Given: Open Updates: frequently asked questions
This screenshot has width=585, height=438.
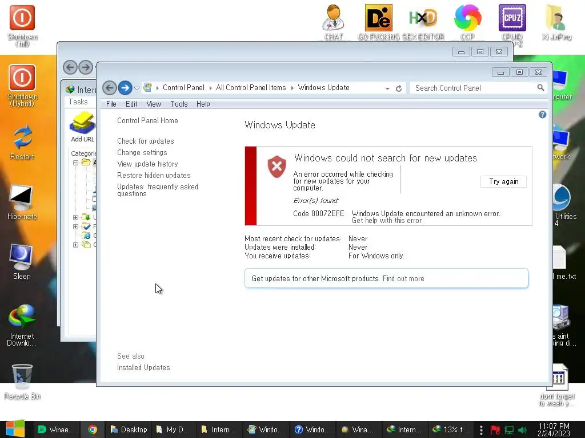Looking at the screenshot, I should click(x=158, y=190).
